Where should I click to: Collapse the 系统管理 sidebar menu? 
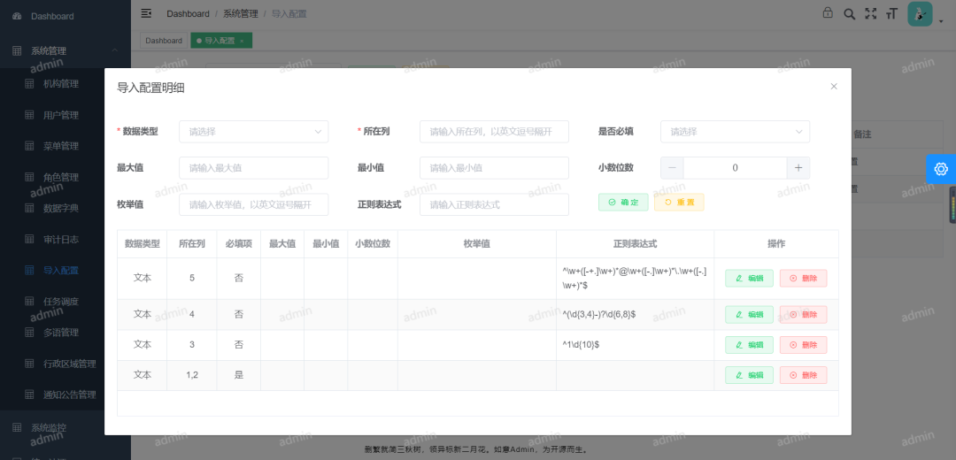point(114,51)
